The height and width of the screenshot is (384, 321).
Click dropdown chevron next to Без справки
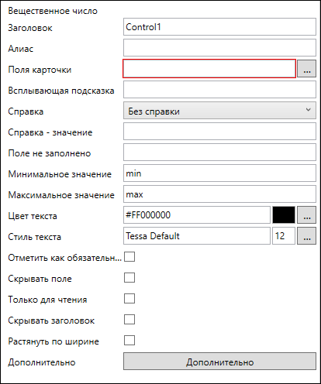click(308, 110)
